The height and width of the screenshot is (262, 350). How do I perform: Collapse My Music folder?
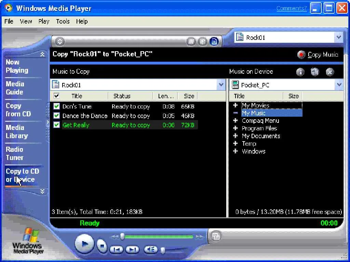[x=235, y=113]
